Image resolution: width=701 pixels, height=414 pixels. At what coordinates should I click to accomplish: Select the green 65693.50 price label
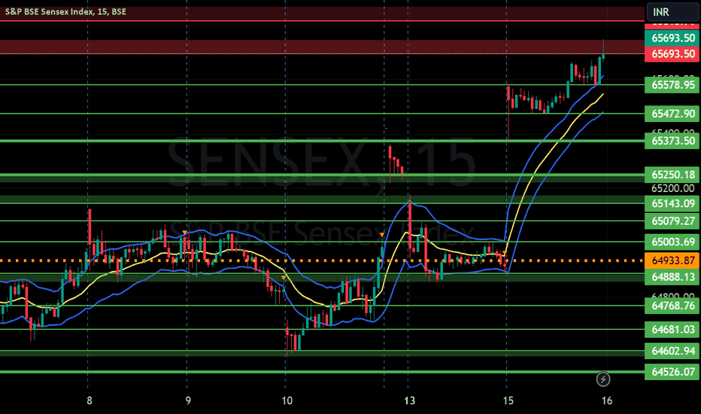672,38
